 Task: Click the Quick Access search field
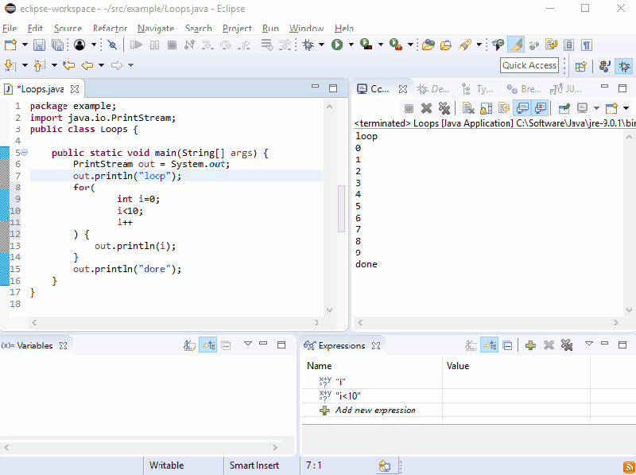pyautogui.click(x=529, y=65)
